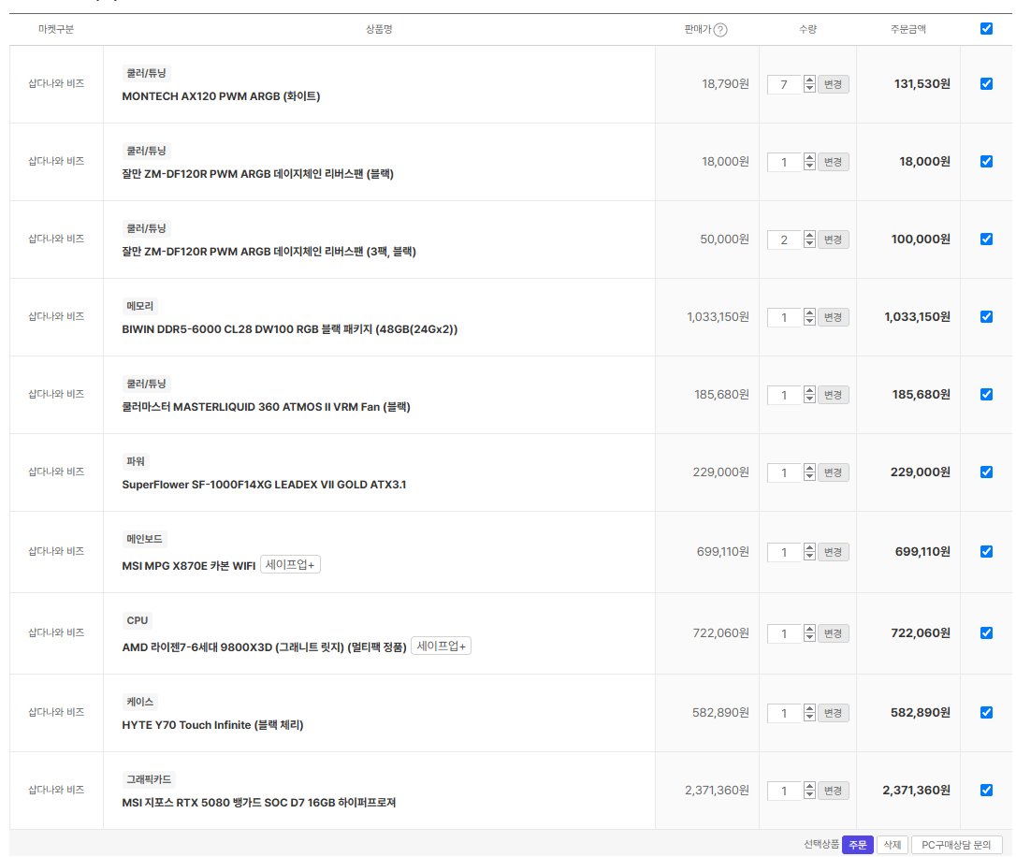Click 변경 button for MONTECH AX120 row
Screen dimensions: 1016x857
click(x=833, y=84)
